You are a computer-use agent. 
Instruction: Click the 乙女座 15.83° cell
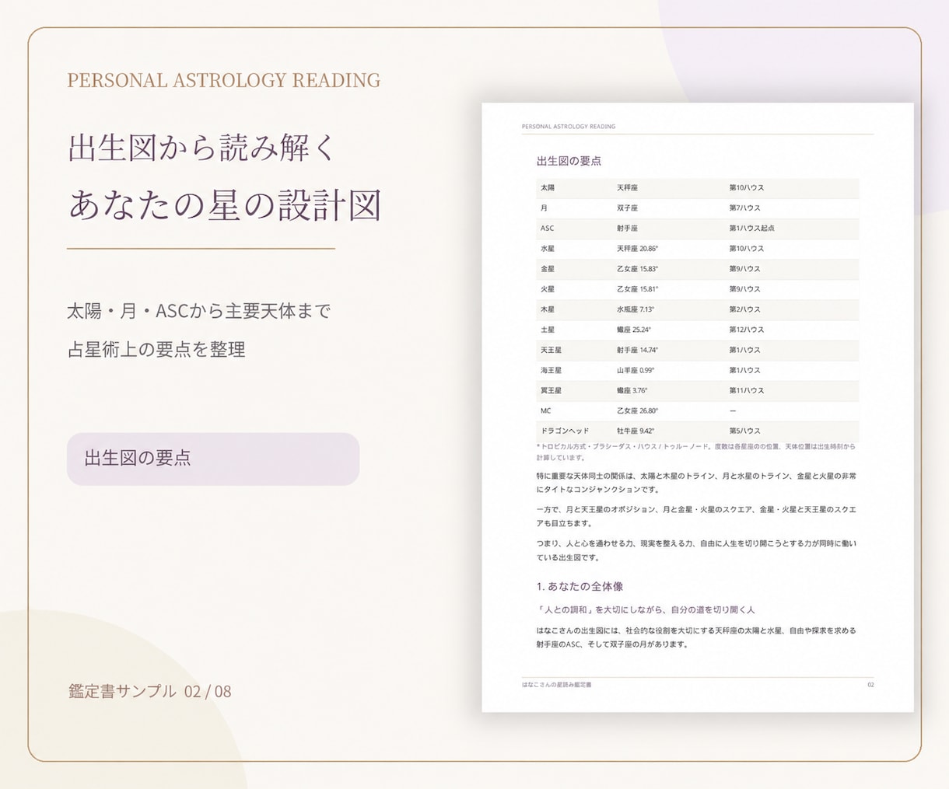click(x=637, y=269)
